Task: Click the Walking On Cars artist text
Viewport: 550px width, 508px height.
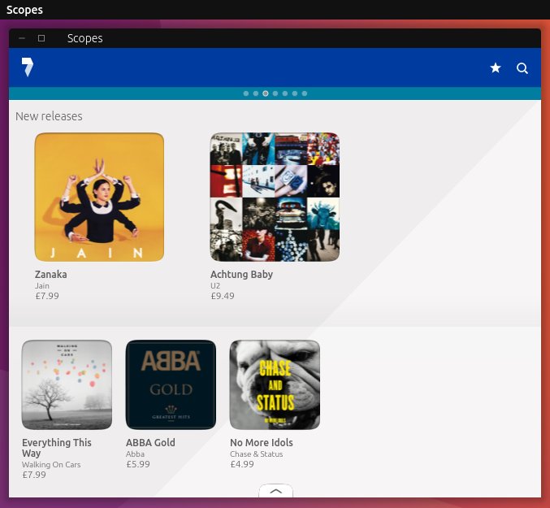Action: [51, 464]
